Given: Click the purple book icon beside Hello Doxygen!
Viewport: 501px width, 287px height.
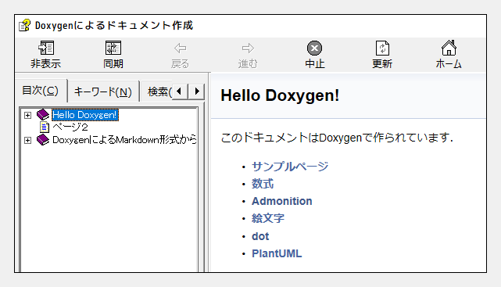Looking at the screenshot, I should pyautogui.click(x=43, y=114).
